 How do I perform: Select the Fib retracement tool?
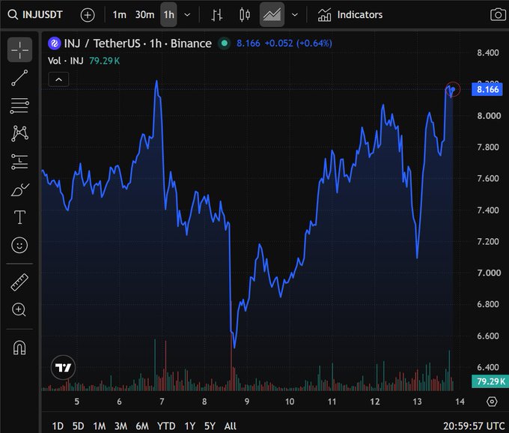[19, 106]
